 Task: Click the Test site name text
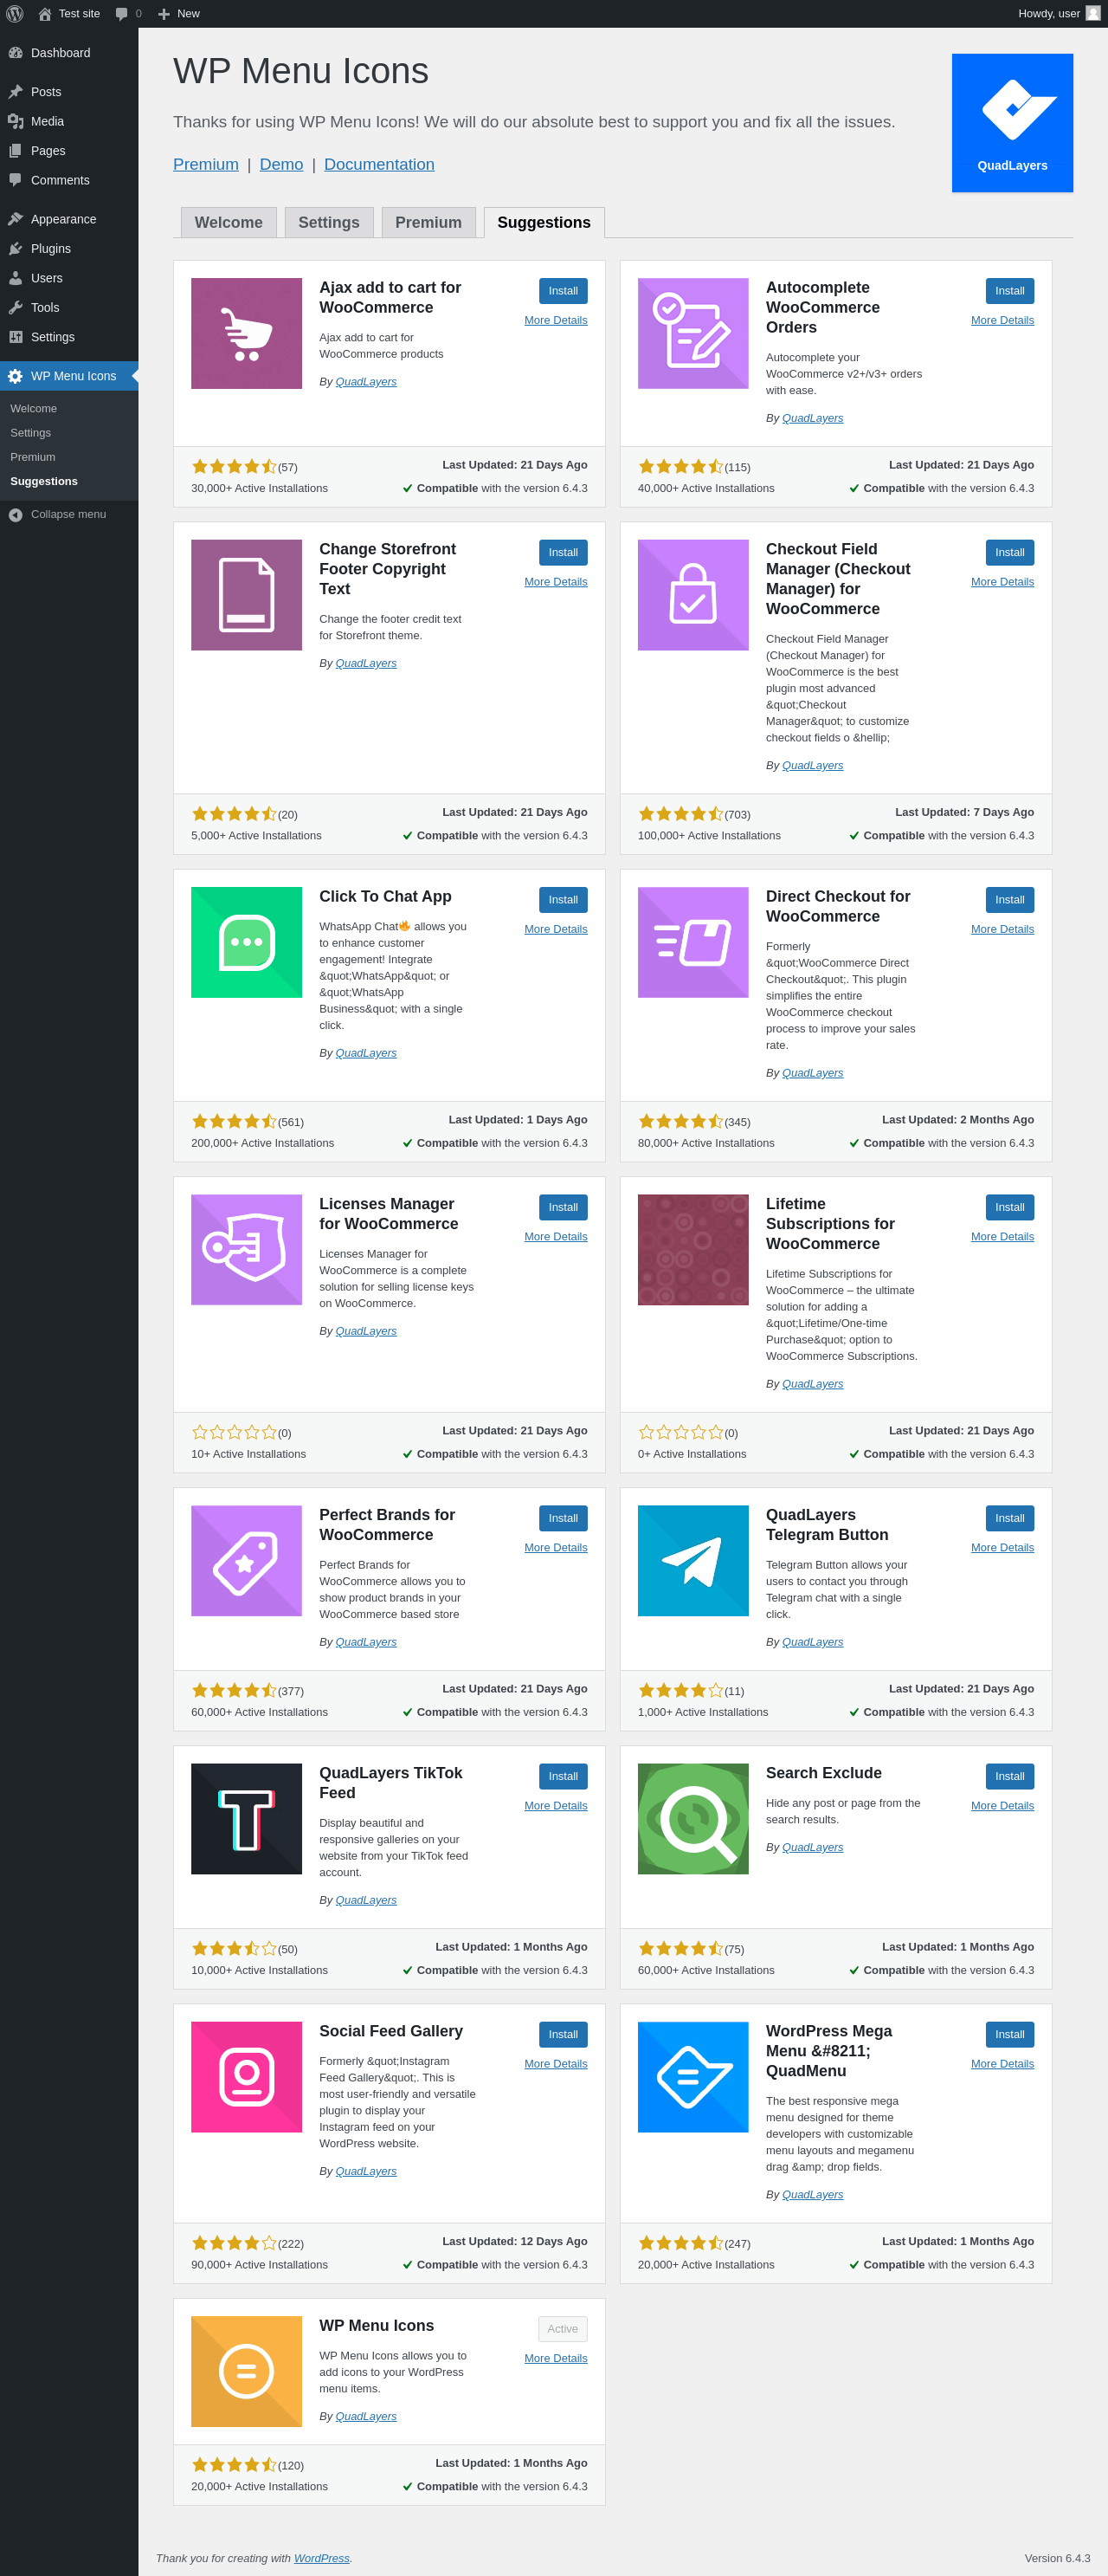pyautogui.click(x=79, y=14)
